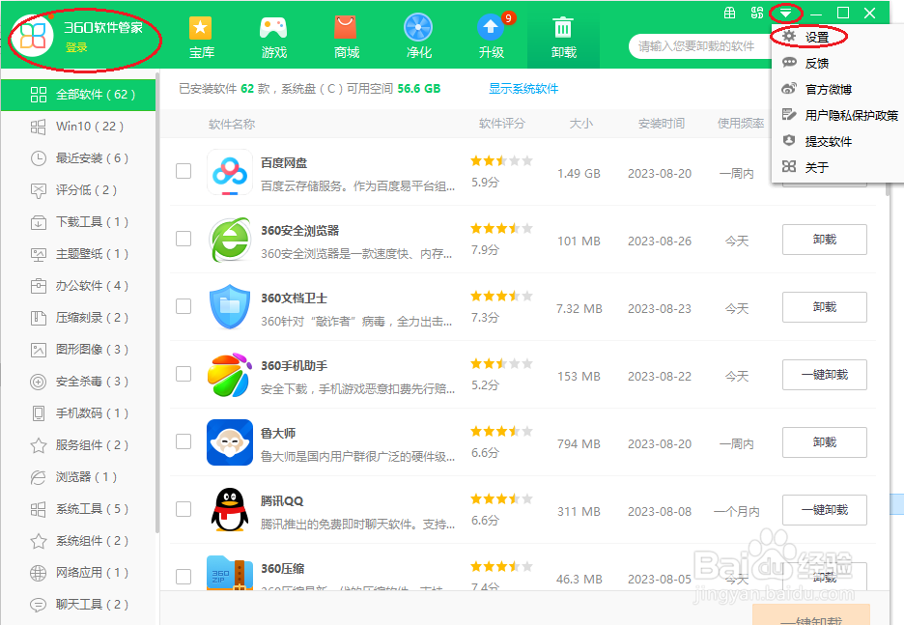Image resolution: width=904 pixels, height=625 pixels.
Task: Click the 鲁大师 app icon
Action: (230, 442)
